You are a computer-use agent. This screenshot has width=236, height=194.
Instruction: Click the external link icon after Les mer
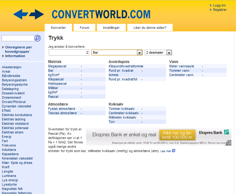coord(174,151)
